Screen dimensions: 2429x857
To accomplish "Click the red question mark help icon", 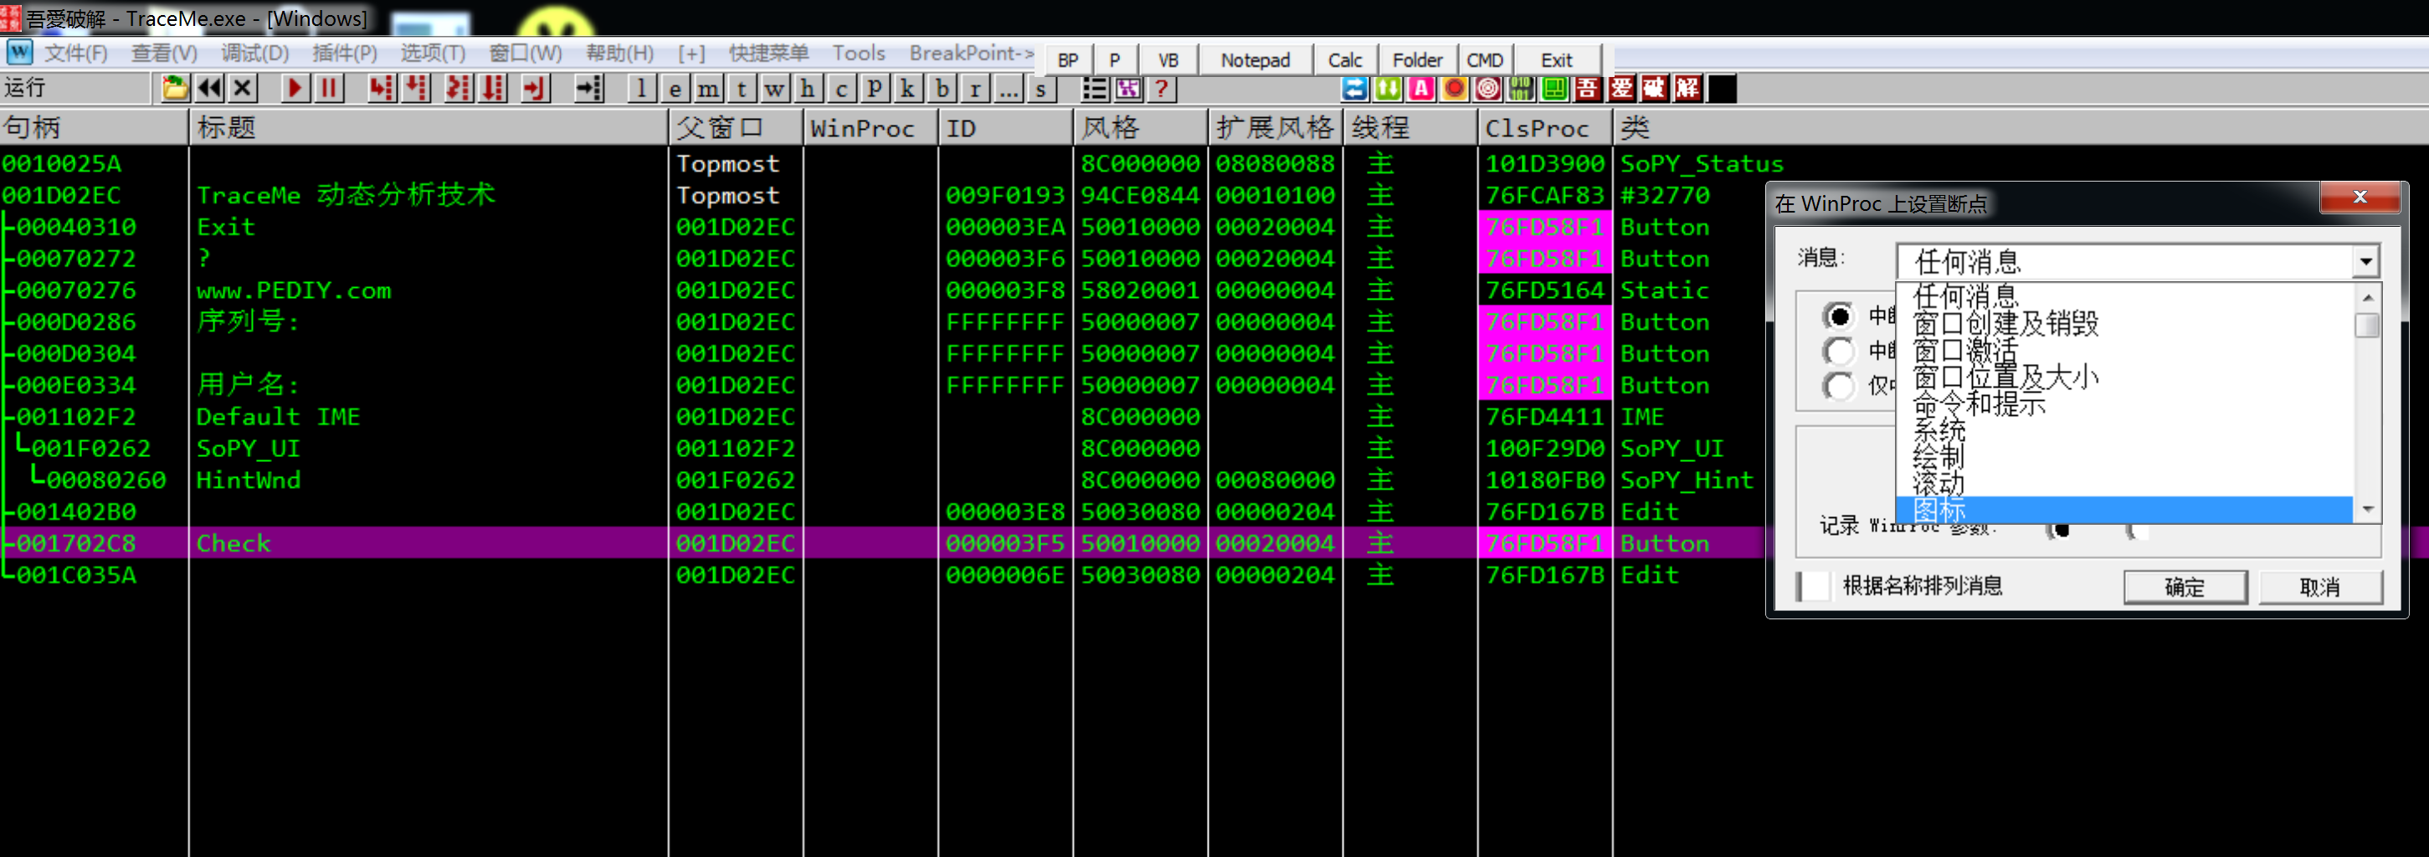I will tap(1162, 89).
